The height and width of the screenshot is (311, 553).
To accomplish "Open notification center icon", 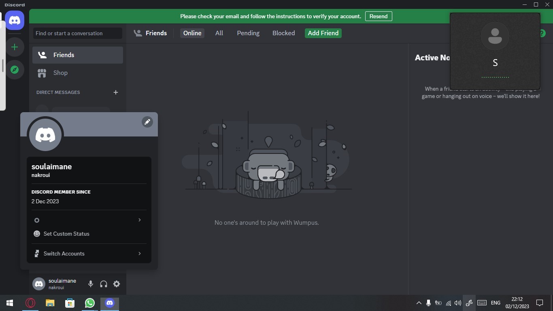I will pyautogui.click(x=540, y=303).
